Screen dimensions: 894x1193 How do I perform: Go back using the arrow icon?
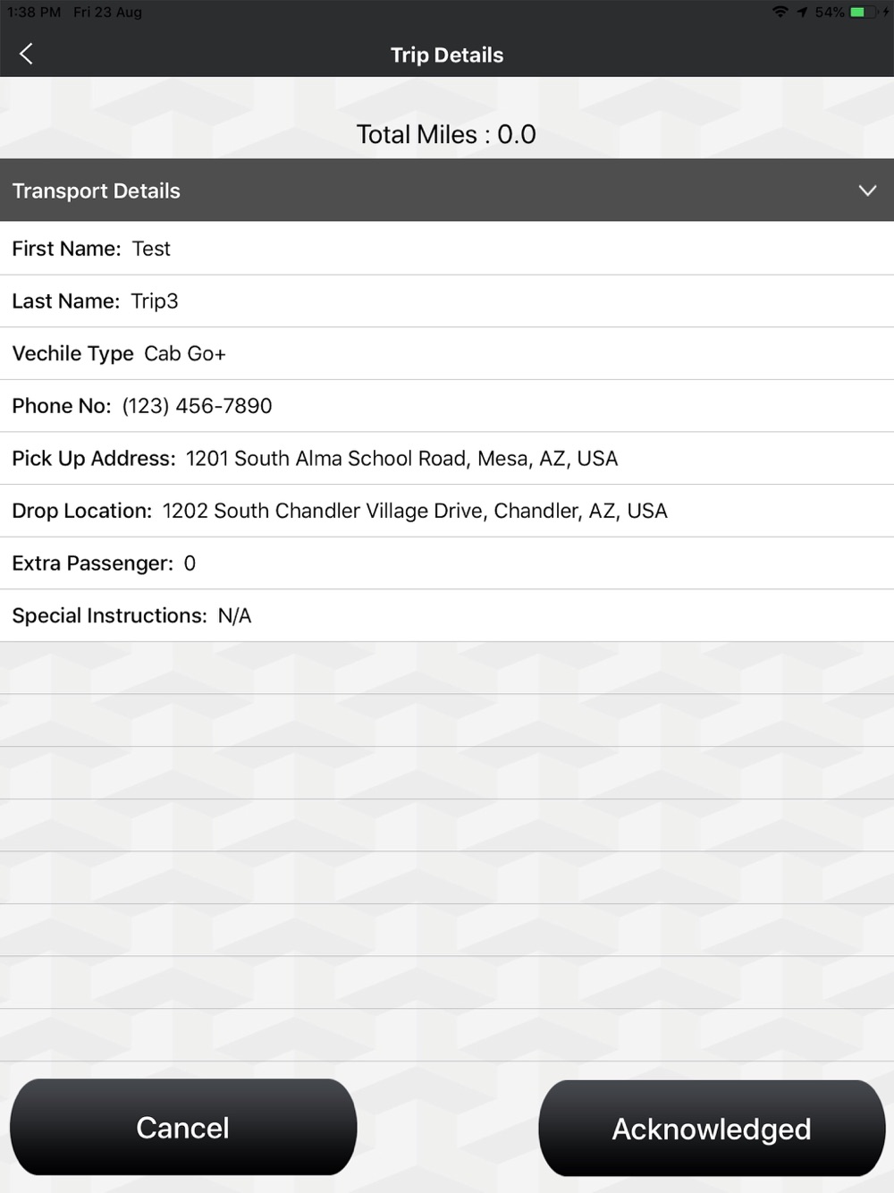(26, 54)
